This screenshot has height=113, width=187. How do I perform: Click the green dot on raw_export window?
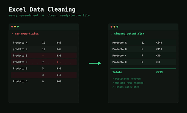point(18,27)
